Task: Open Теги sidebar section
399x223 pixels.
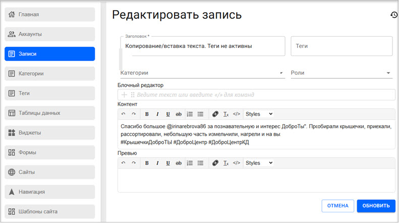Action: (x=49, y=93)
